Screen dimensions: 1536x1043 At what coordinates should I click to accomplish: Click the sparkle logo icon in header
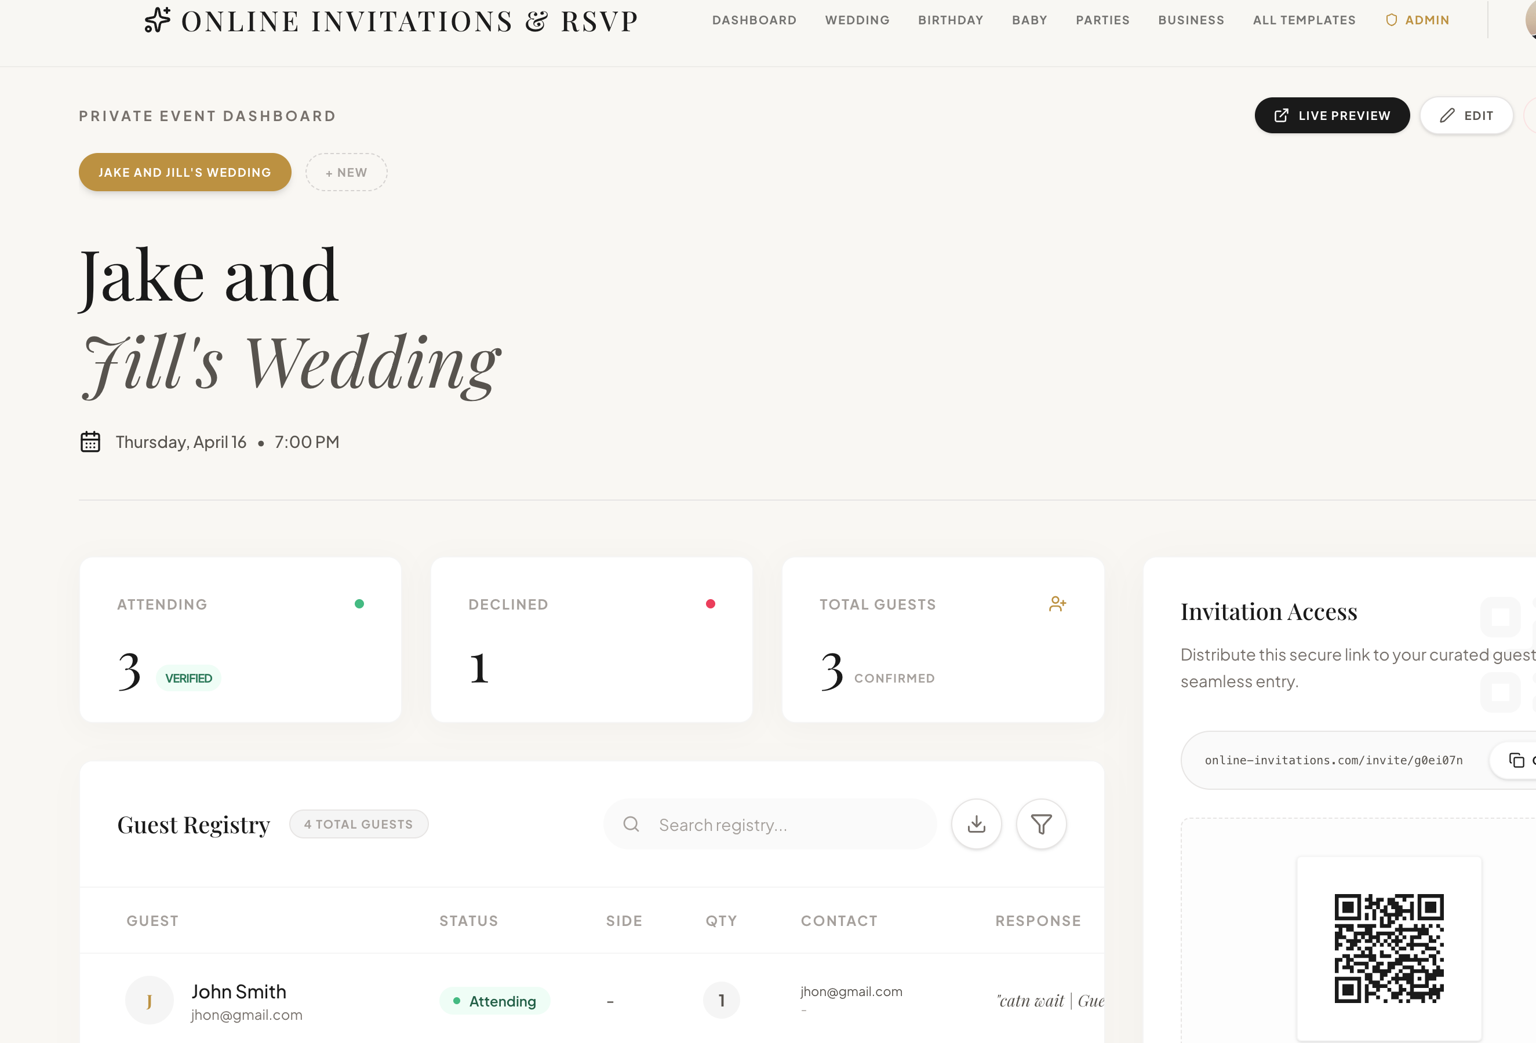[158, 20]
